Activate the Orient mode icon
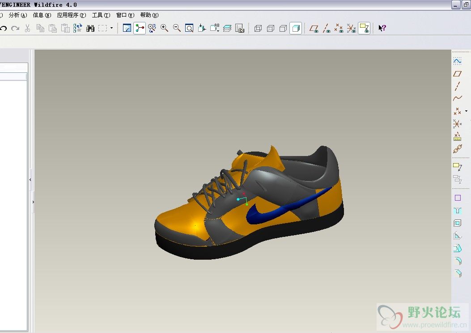The height and width of the screenshot is (333, 471). pos(152,28)
